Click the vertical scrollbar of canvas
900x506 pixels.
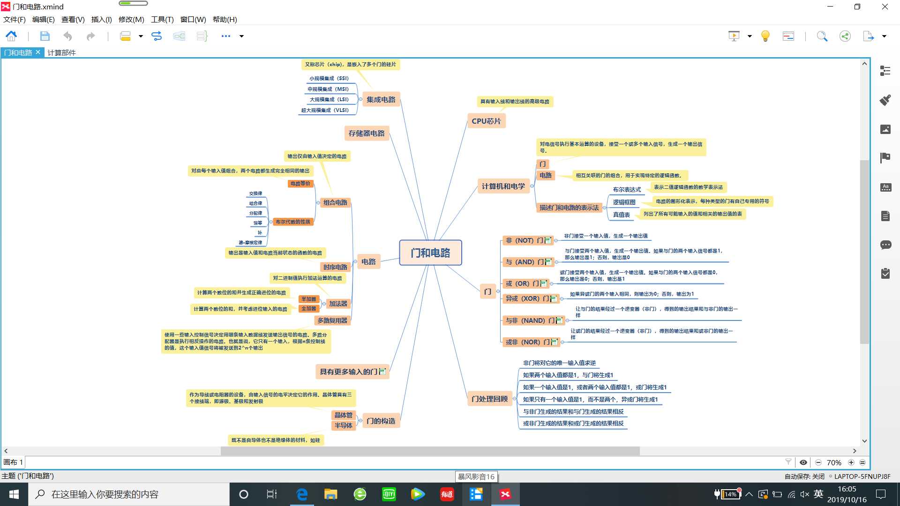tap(864, 252)
